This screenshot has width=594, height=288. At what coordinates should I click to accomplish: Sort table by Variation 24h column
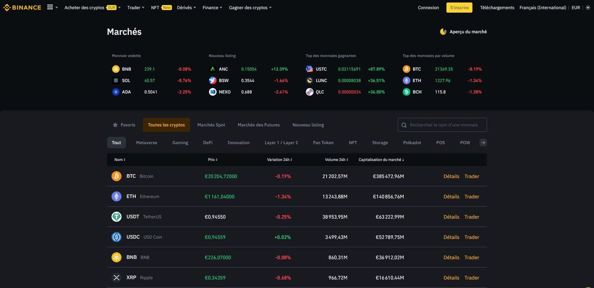pyautogui.click(x=280, y=160)
